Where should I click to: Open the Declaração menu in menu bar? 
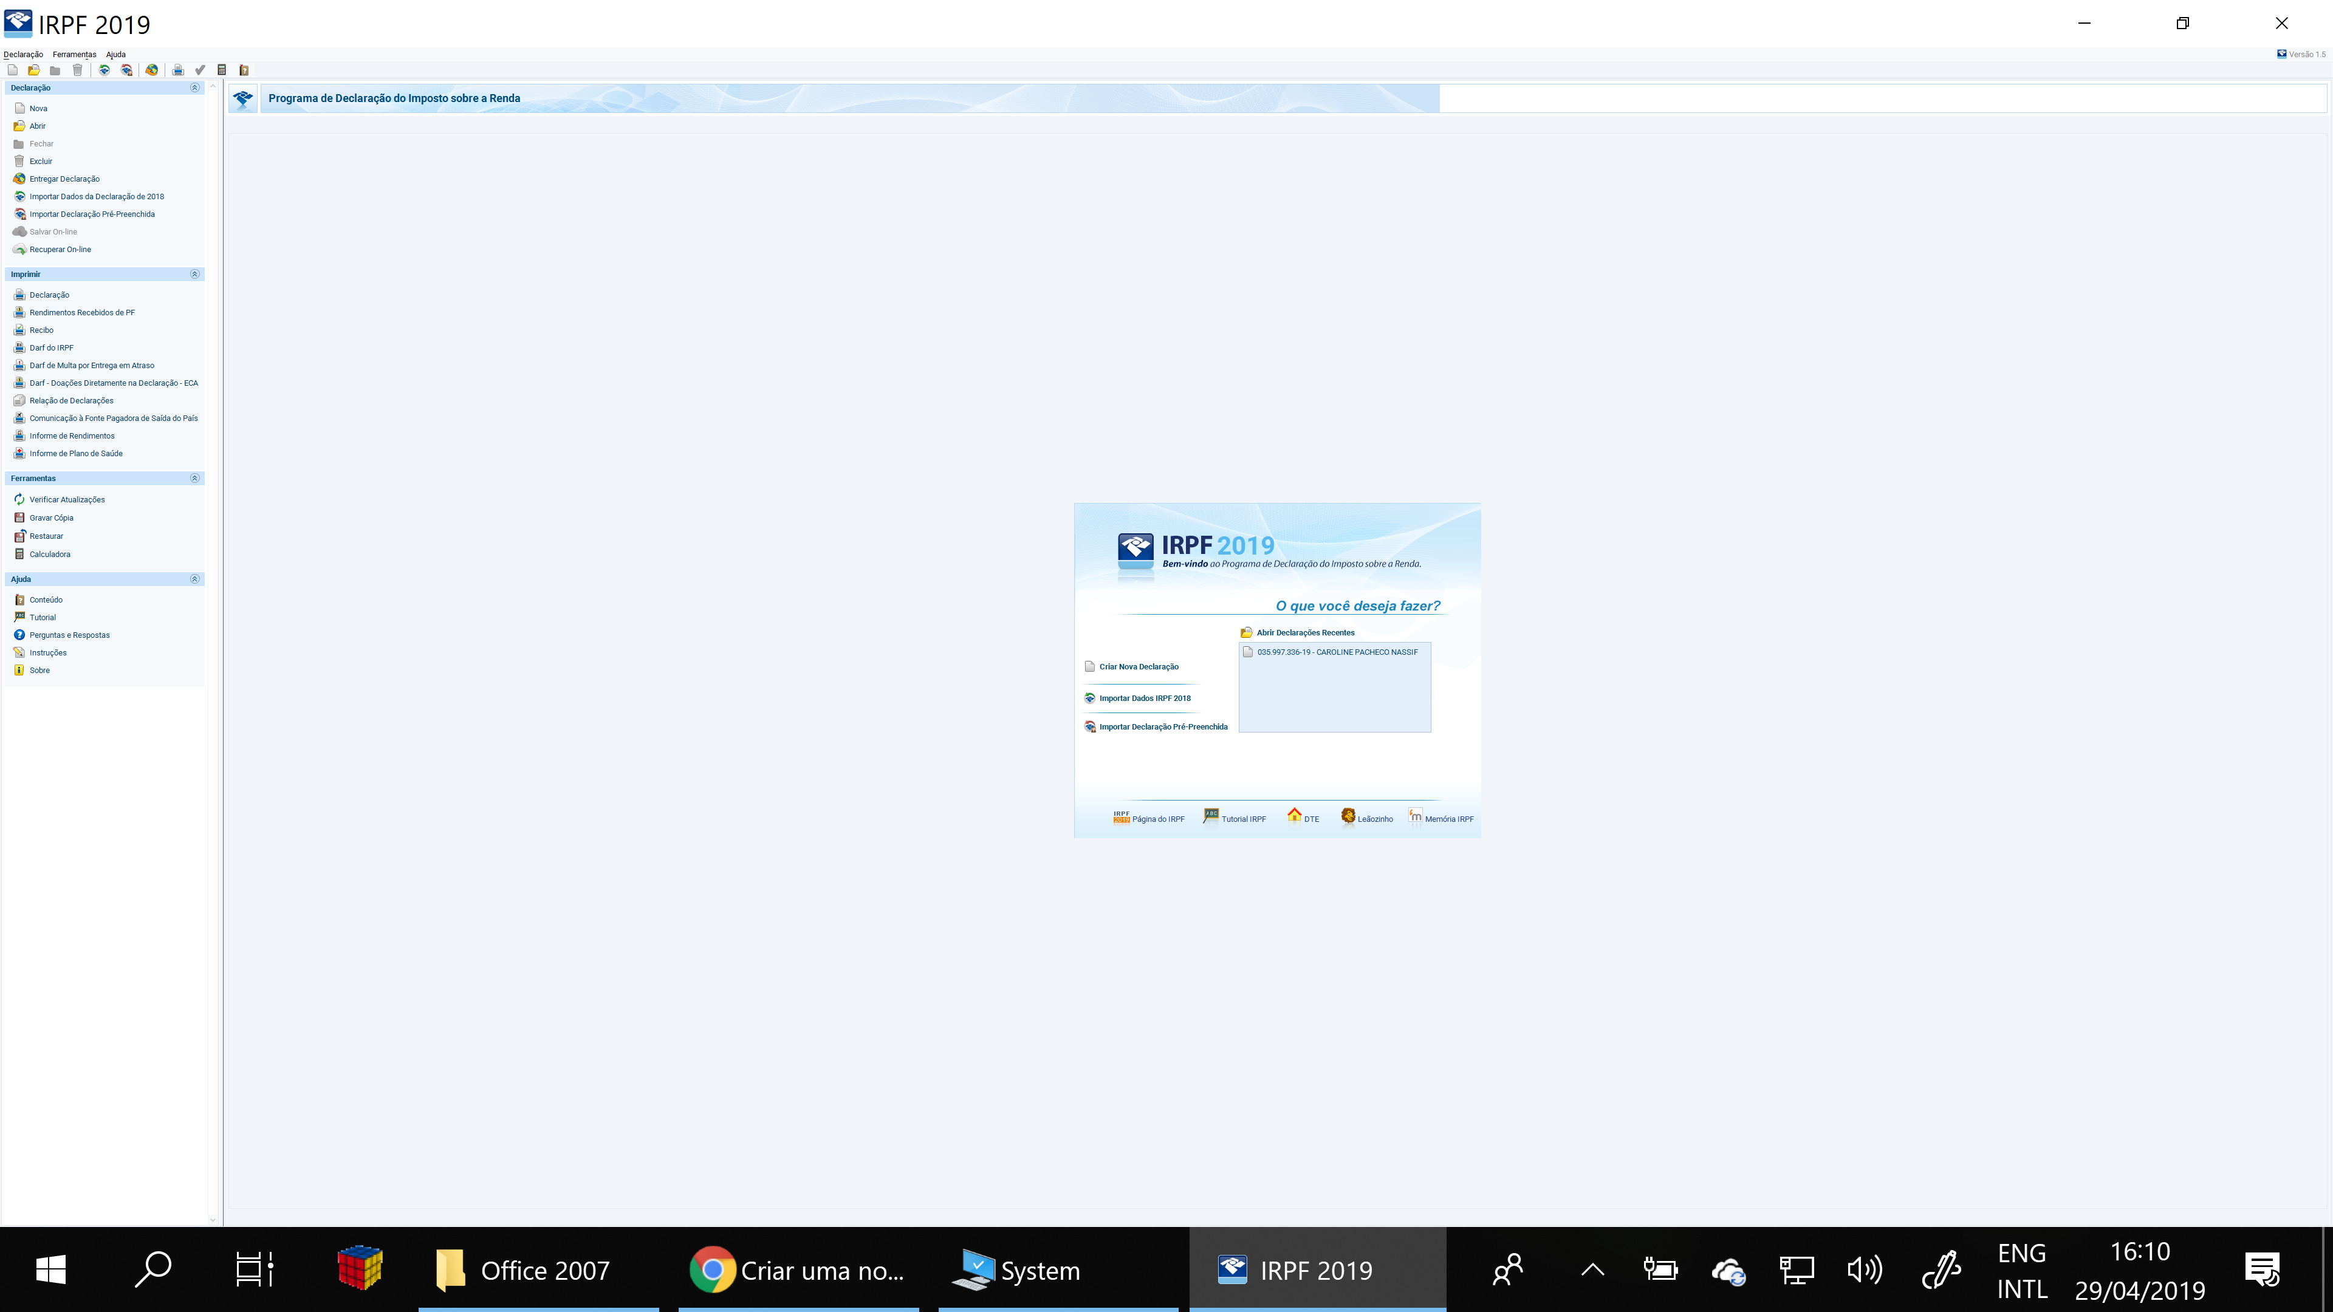(x=24, y=54)
